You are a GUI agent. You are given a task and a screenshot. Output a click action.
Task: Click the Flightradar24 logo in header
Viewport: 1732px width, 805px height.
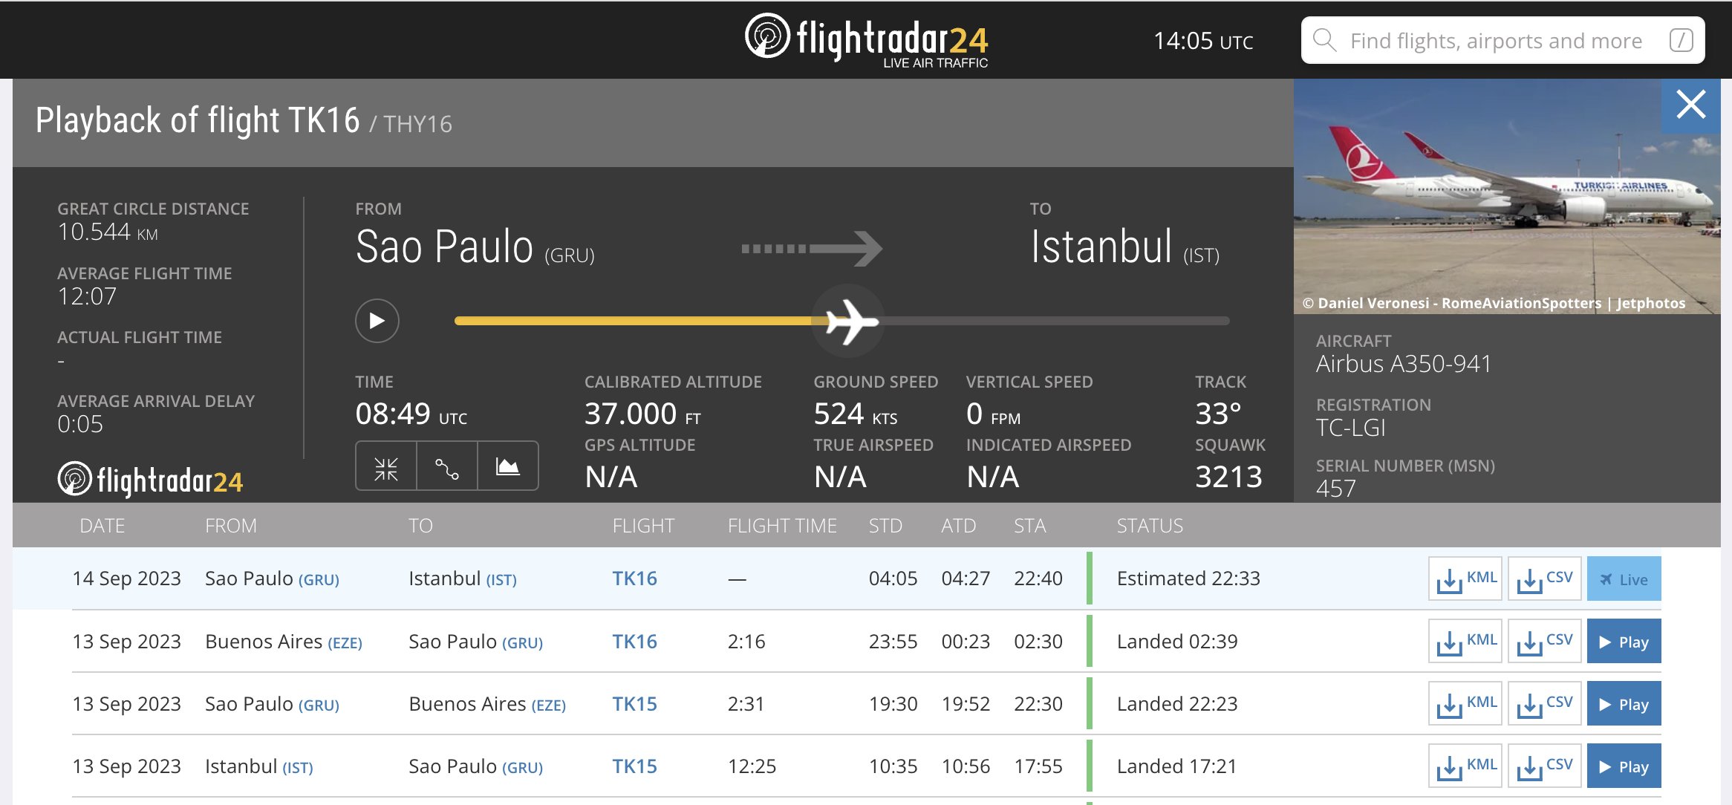(866, 40)
